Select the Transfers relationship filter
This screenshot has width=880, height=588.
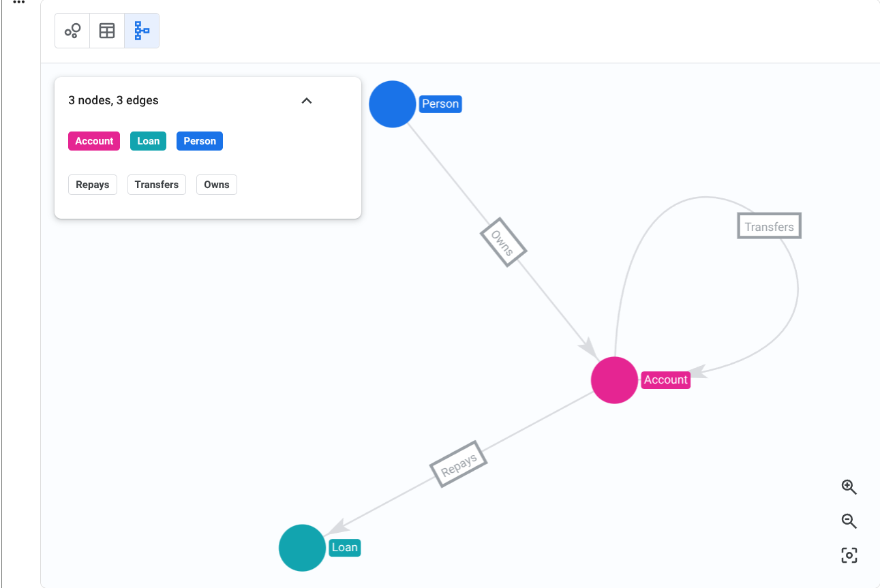(156, 184)
